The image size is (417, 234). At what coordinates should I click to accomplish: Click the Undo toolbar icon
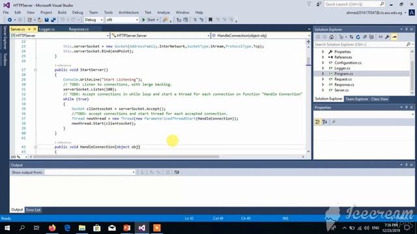pyautogui.click(x=63, y=20)
